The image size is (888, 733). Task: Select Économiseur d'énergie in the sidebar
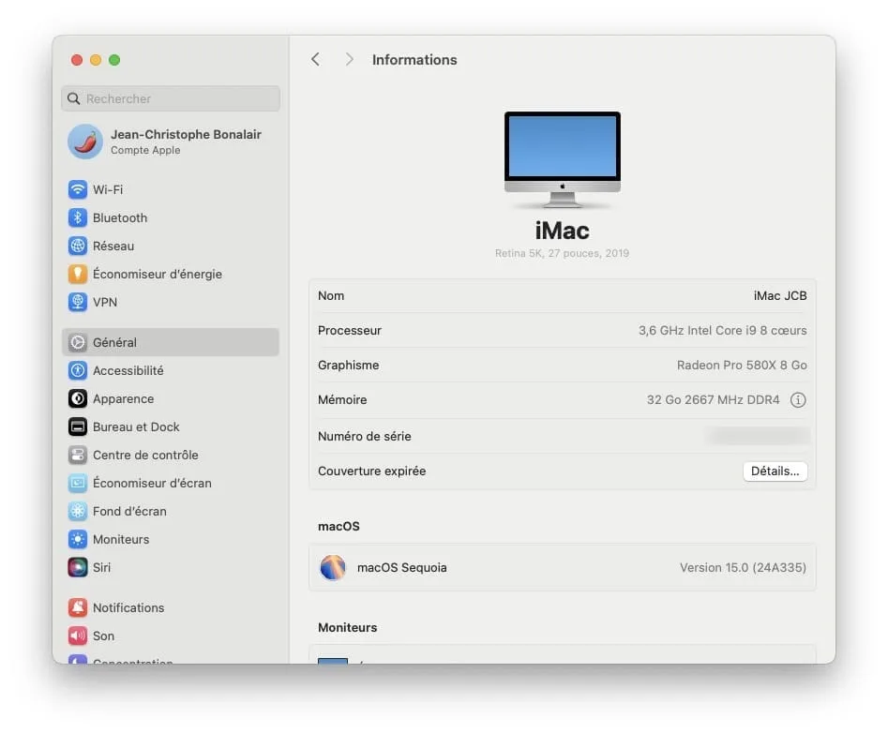(150, 274)
